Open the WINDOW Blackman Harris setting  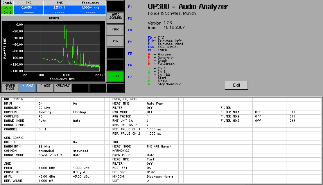pyautogui.click(x=161, y=176)
